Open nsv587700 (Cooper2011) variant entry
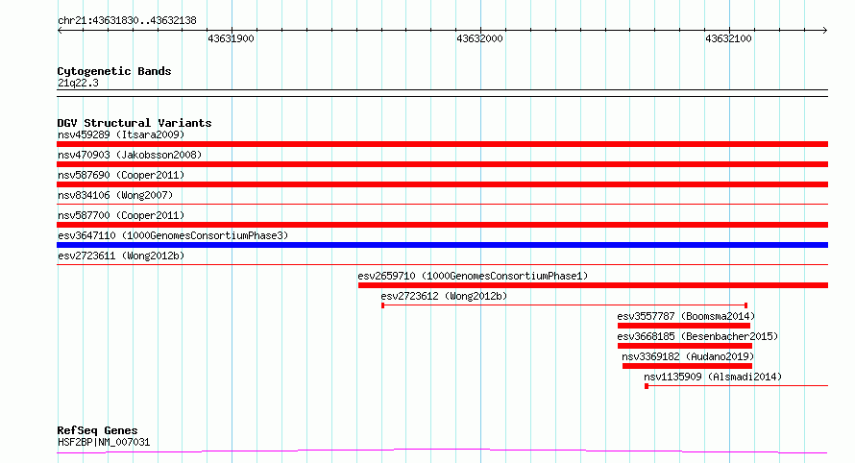 coord(121,215)
